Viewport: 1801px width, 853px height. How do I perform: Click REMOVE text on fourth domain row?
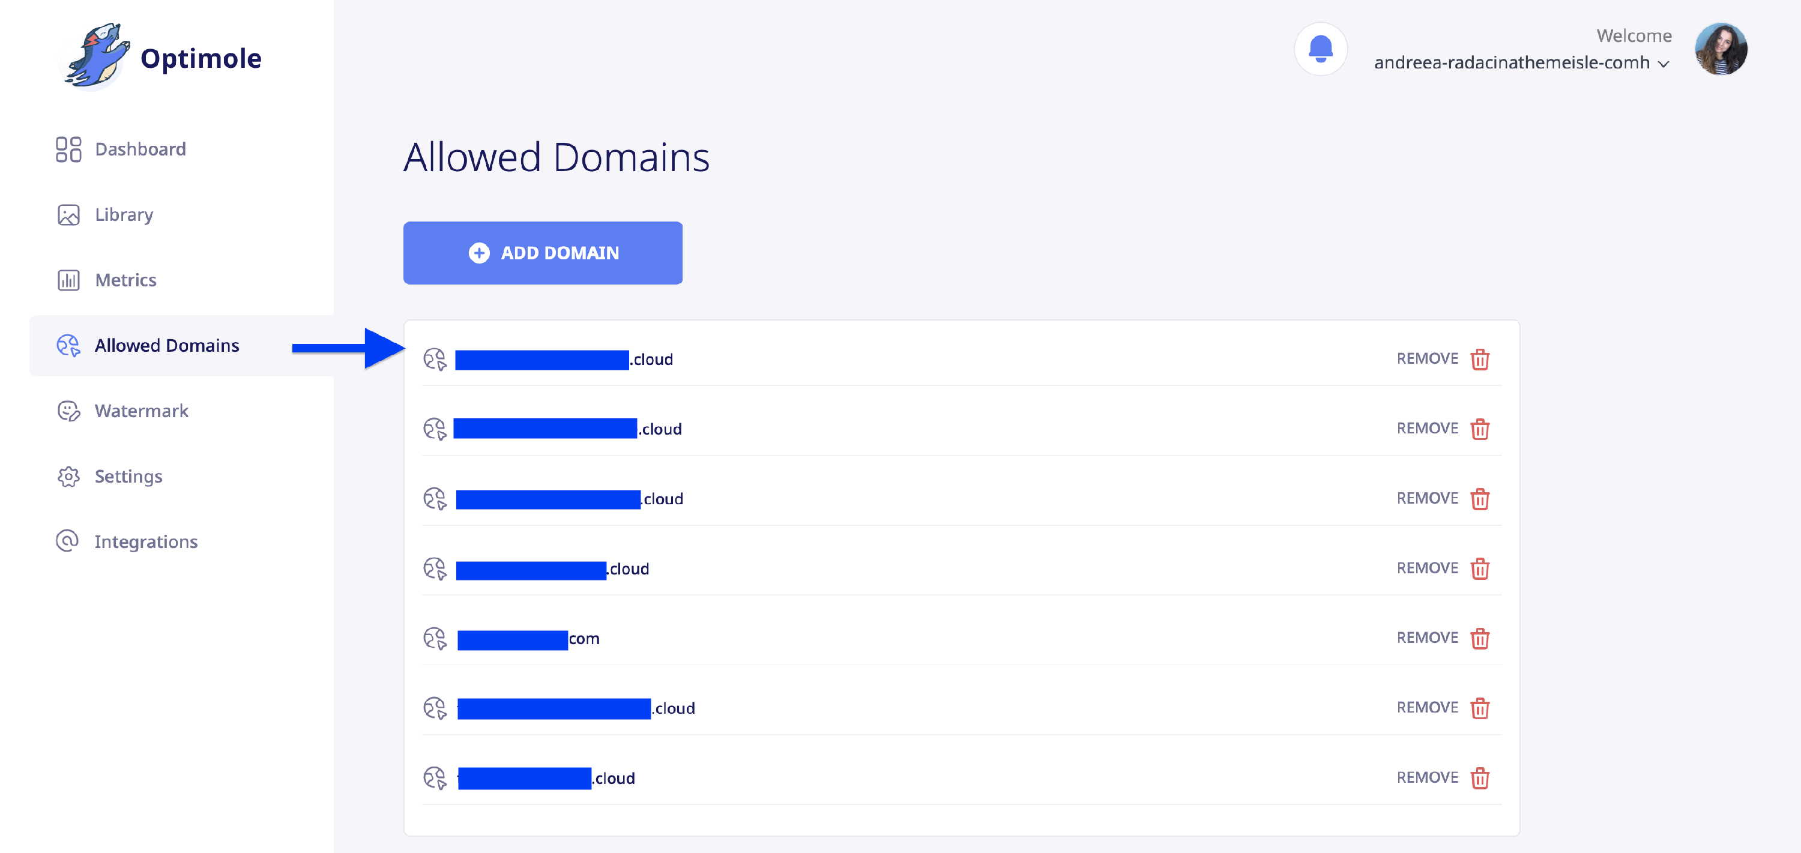tap(1427, 568)
